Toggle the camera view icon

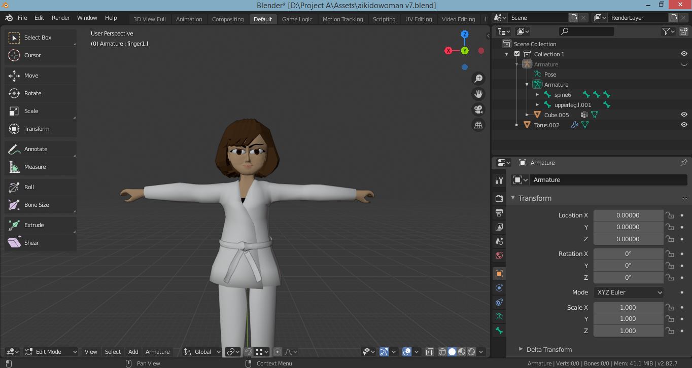478,109
